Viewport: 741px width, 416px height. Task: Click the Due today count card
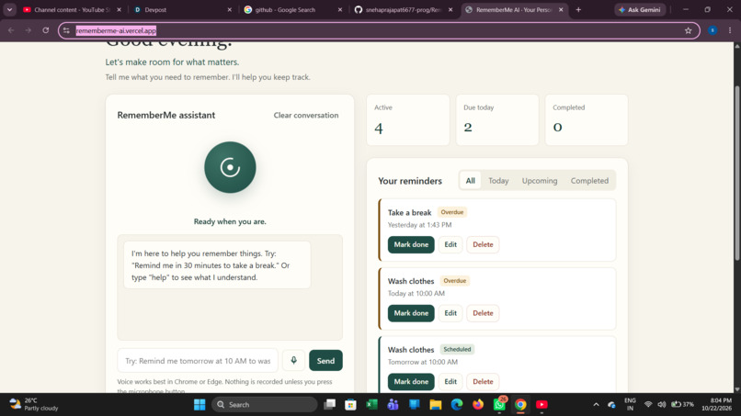point(497,120)
